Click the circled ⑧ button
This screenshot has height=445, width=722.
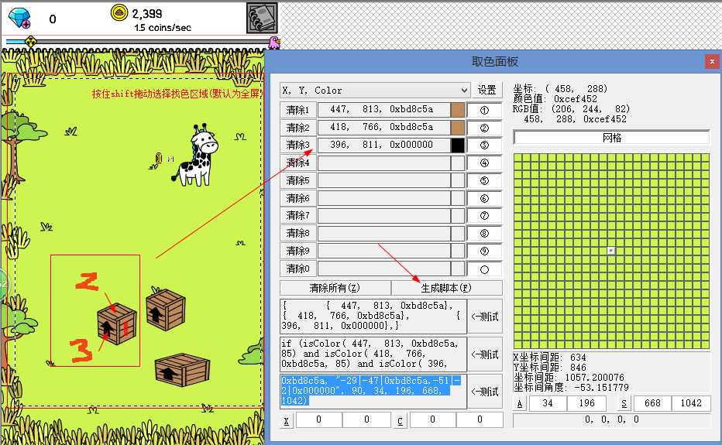click(484, 233)
